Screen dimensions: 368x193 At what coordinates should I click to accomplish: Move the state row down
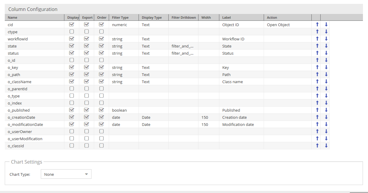(326, 46)
